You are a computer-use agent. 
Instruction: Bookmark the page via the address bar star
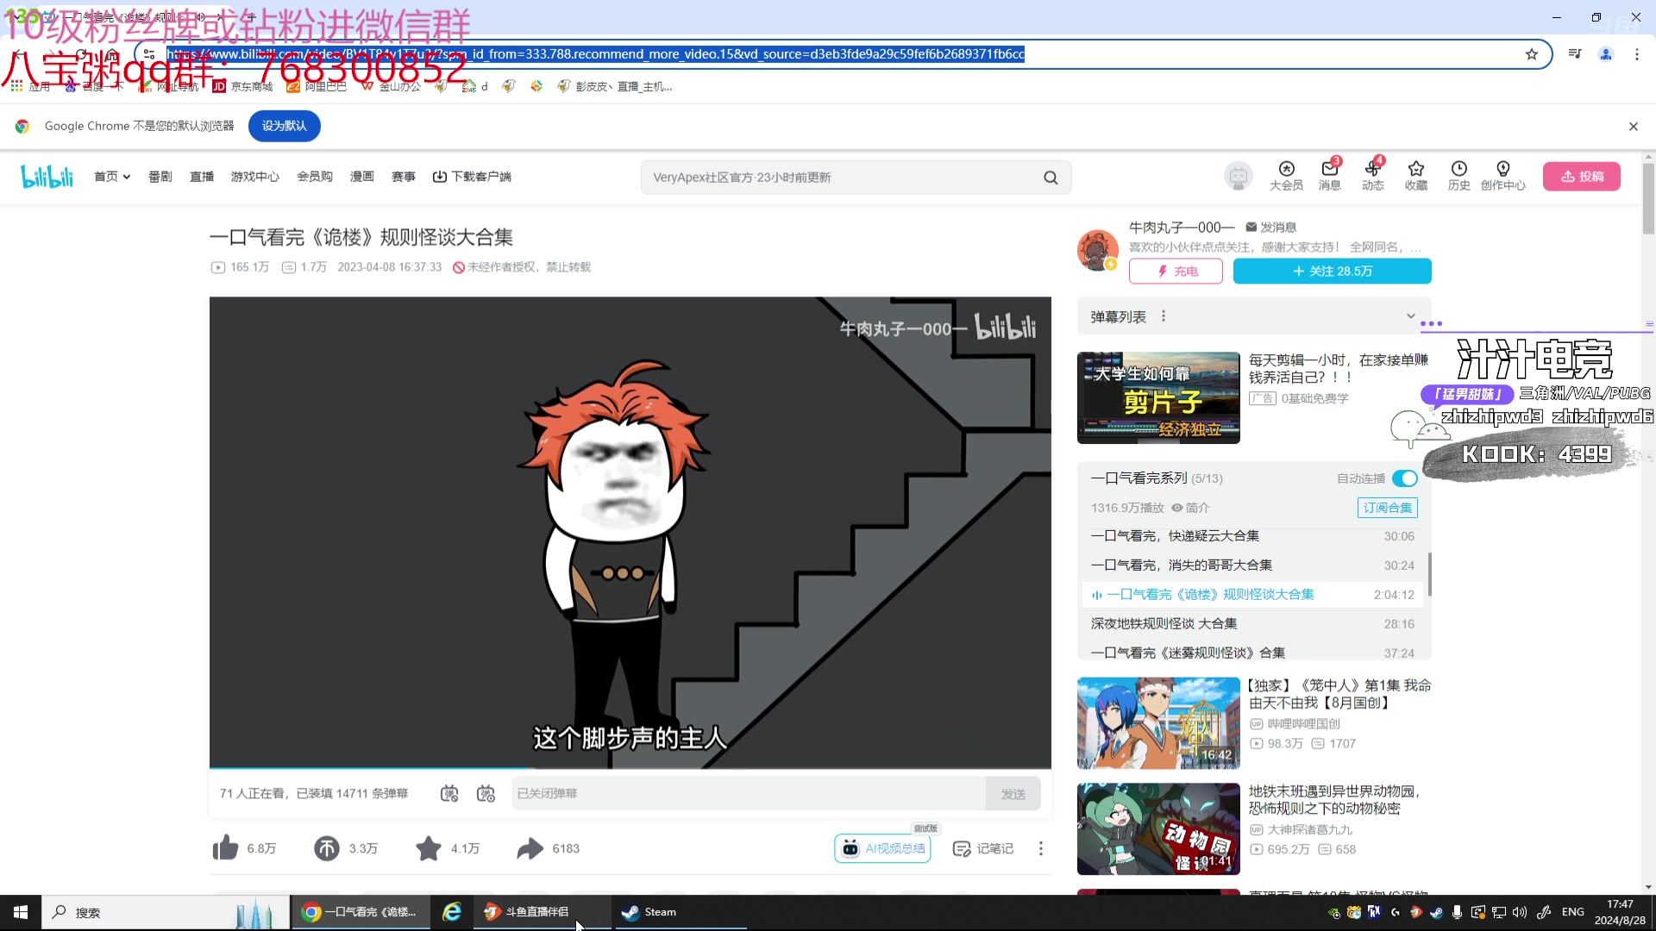coord(1532,53)
